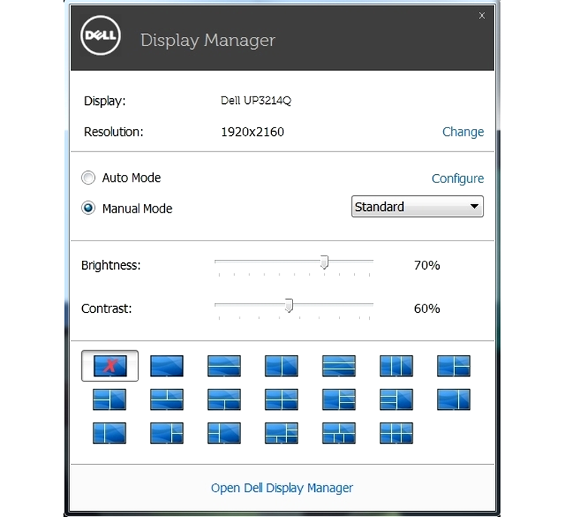
Task: Enable Auto Mode radio button
Action: click(88, 178)
